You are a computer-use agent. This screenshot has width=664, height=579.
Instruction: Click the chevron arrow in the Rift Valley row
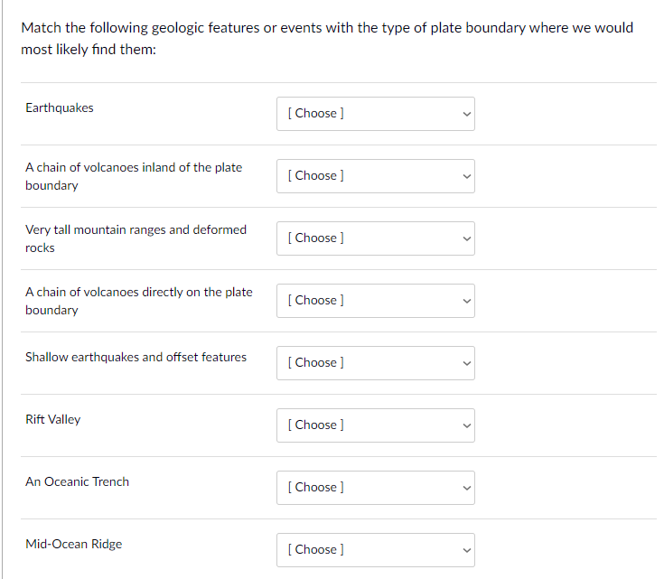[x=466, y=425]
